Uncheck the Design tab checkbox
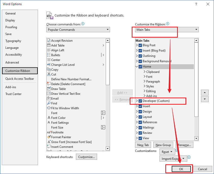Screen dimensions: 214x174 tap(140, 112)
